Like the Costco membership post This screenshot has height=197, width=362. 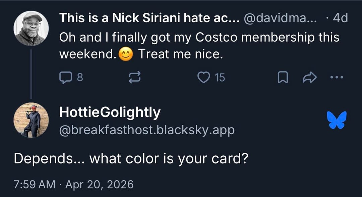pos(203,78)
